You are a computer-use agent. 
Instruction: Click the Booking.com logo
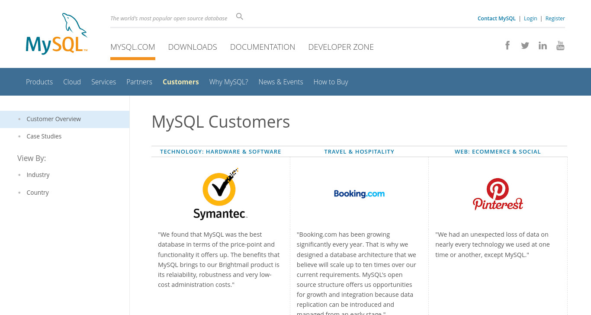coord(359,194)
